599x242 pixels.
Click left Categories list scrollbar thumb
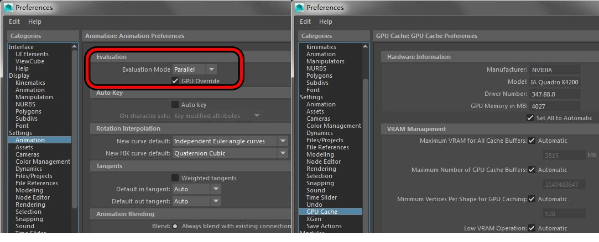pos(75,128)
